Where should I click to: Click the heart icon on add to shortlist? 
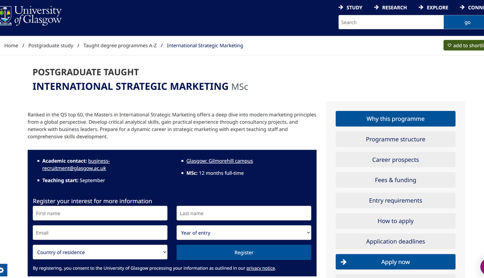click(449, 45)
